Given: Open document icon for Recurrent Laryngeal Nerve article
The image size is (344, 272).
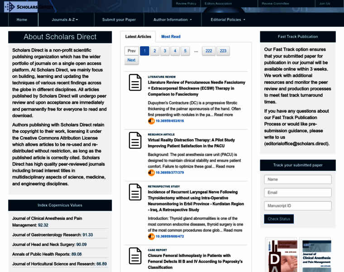Looking at the screenshot, I should [135, 192].
